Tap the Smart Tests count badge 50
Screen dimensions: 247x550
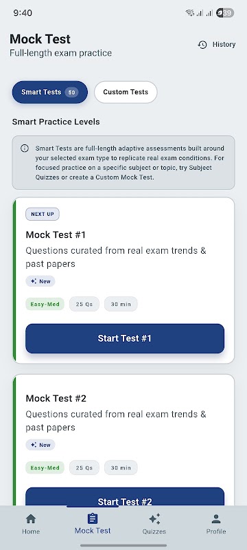72,92
